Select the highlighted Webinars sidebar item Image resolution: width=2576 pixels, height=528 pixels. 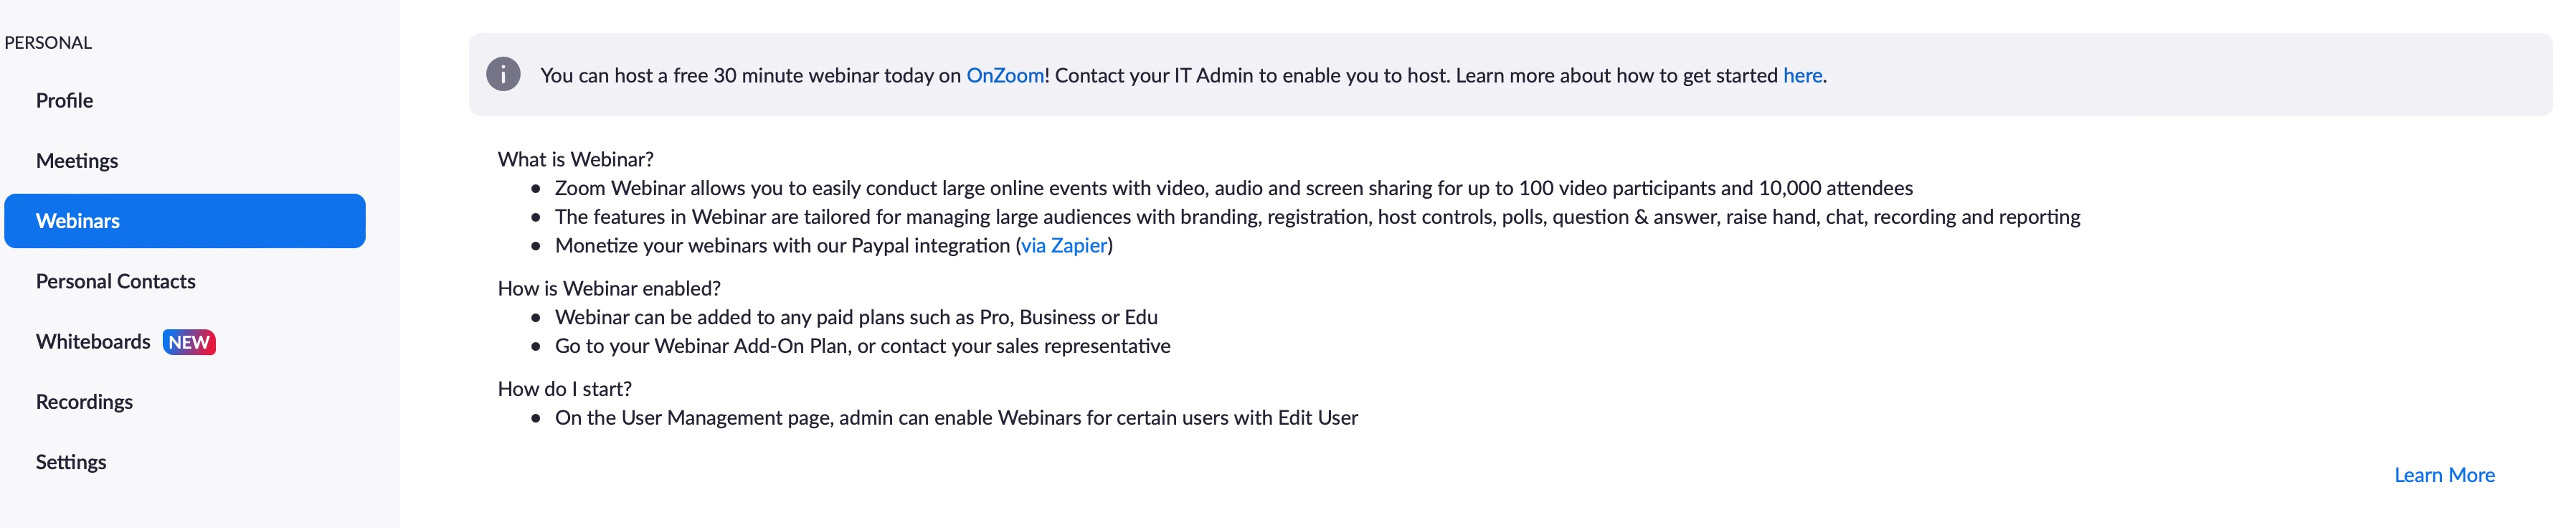tap(184, 221)
